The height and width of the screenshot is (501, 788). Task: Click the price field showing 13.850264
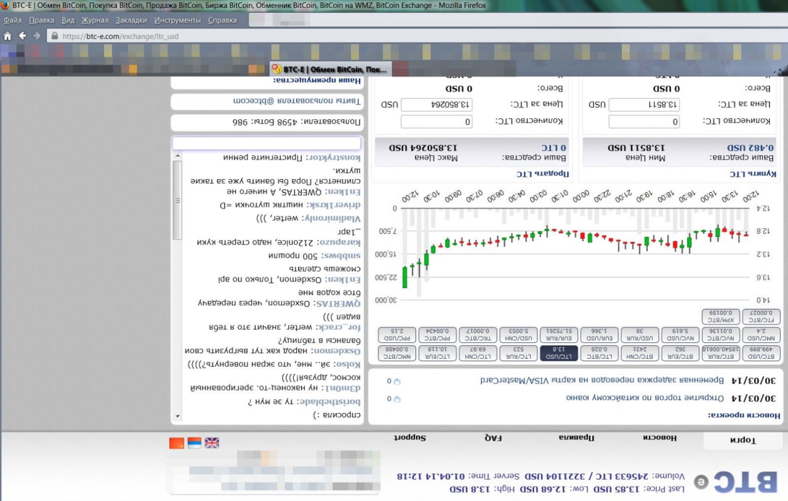[436, 105]
